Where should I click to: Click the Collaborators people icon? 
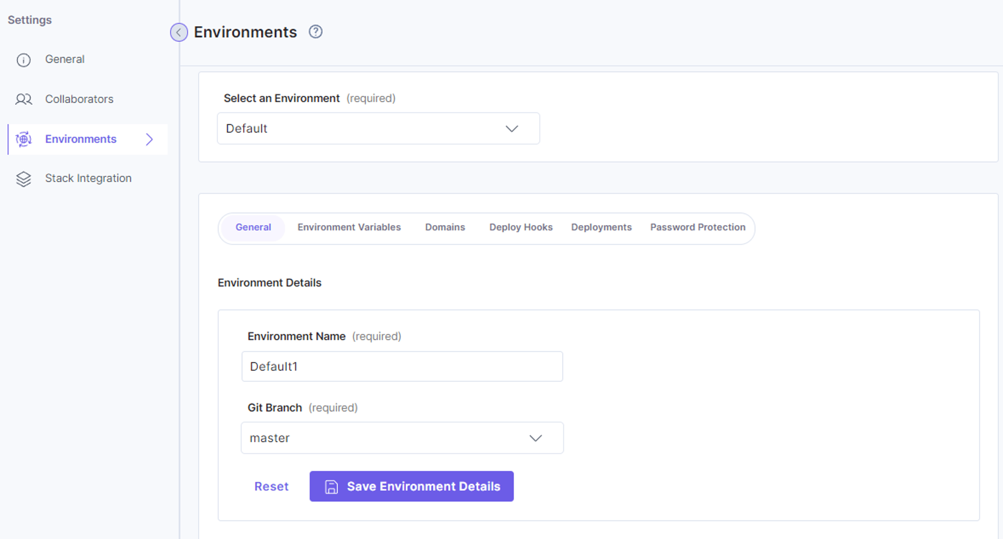(x=23, y=100)
